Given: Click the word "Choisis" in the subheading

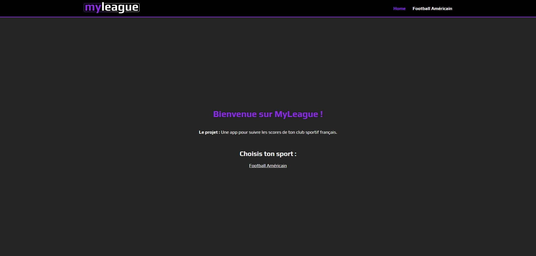Looking at the screenshot, I should (251, 154).
